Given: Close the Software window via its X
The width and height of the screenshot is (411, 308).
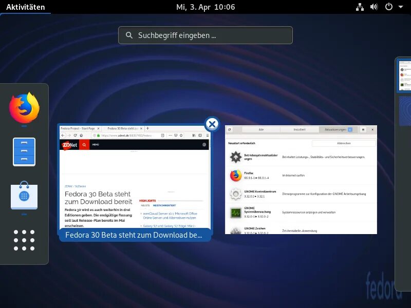Looking at the screenshot, I should pyautogui.click(x=372, y=129).
